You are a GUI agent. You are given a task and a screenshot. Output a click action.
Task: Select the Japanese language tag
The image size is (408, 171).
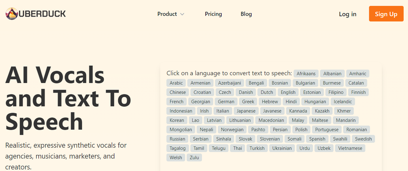(x=246, y=111)
